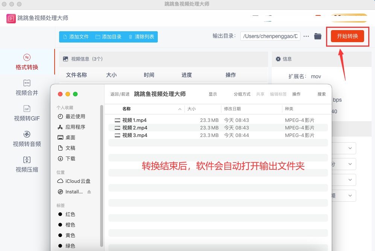Close the Finder window with red button

pos(60,94)
